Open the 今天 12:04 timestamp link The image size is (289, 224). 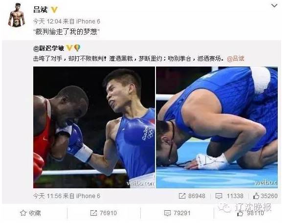pos(47,22)
